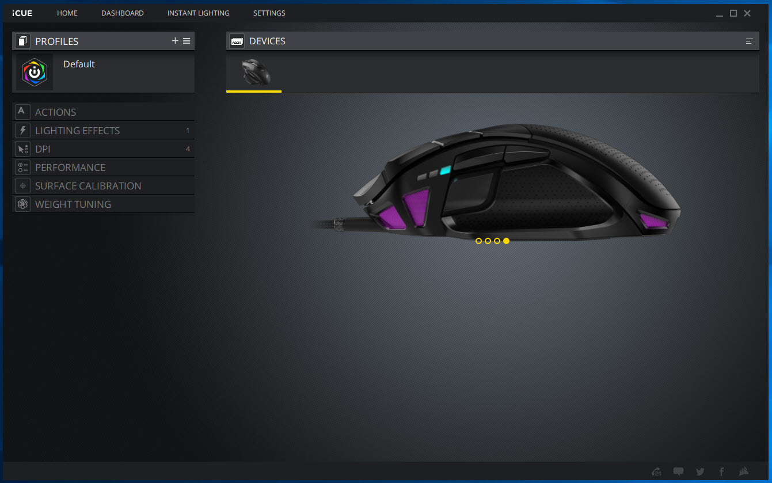Open INSTANT LIGHTING menu
Viewport: 772px width, 483px height.
pyautogui.click(x=199, y=13)
